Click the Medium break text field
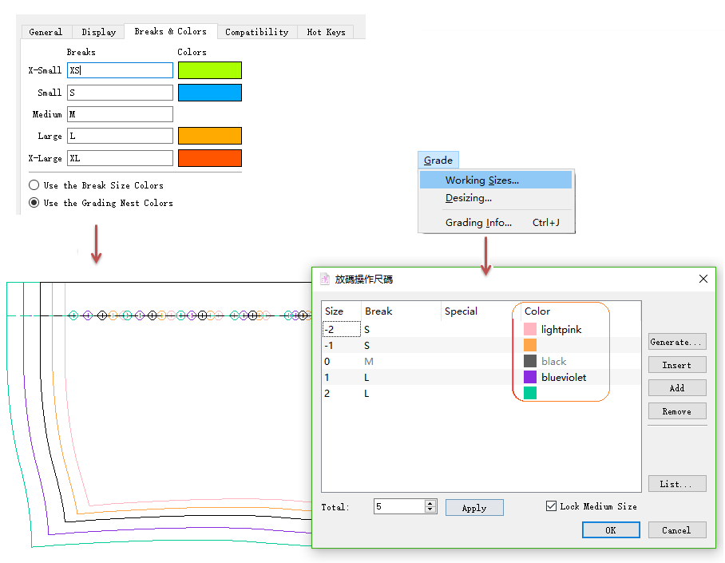 pyautogui.click(x=120, y=114)
